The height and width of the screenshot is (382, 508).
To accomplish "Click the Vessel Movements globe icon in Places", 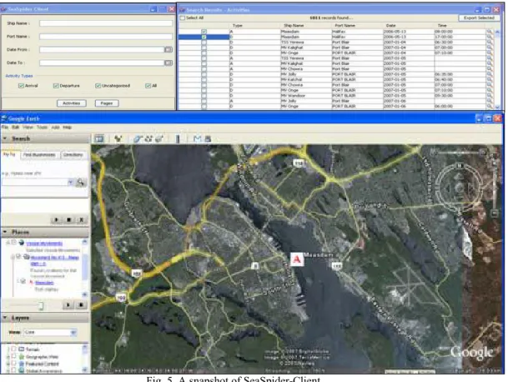I will 22,243.
